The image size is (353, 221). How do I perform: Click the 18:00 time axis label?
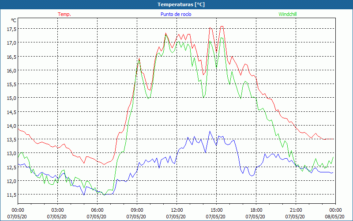tap(256, 210)
